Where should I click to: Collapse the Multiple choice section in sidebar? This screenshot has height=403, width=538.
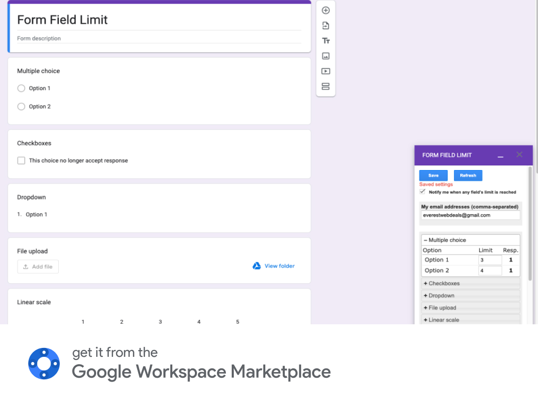[x=444, y=240]
